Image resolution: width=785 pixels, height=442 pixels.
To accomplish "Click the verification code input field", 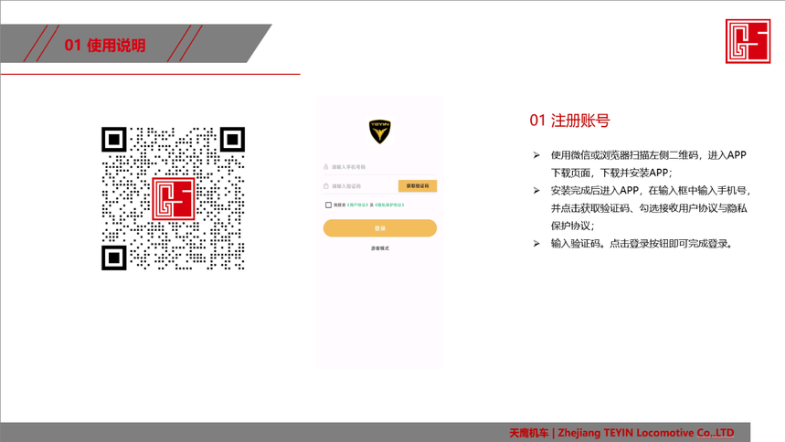I will [x=360, y=186].
